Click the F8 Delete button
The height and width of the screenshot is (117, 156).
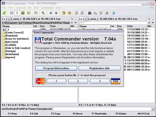pyautogui.click(x=121, y=114)
